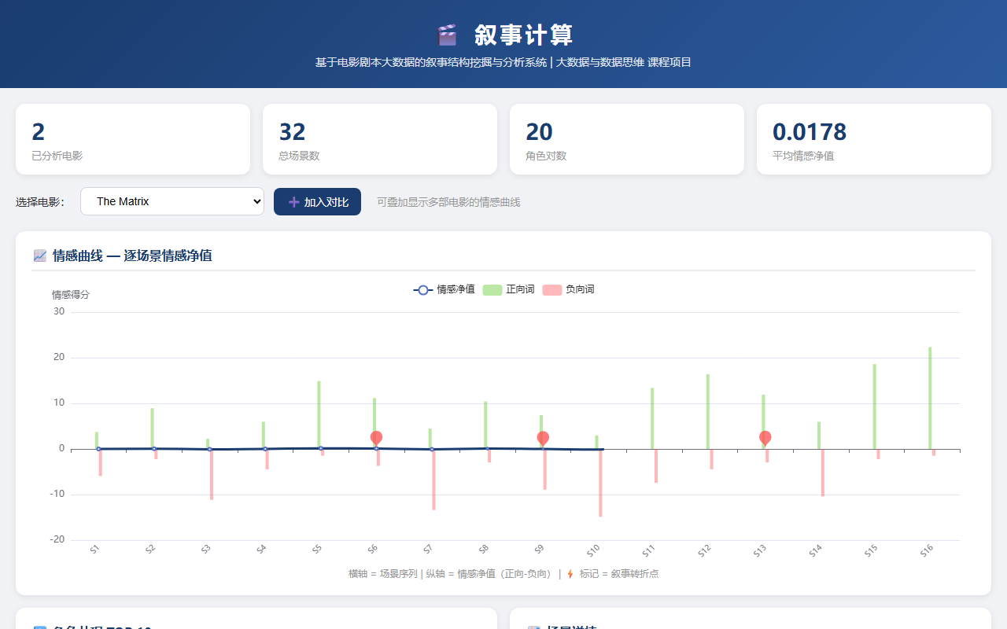Viewport: 1007px width, 629px height.
Task: Click the 叙事计算 page title
Action: tap(524, 35)
